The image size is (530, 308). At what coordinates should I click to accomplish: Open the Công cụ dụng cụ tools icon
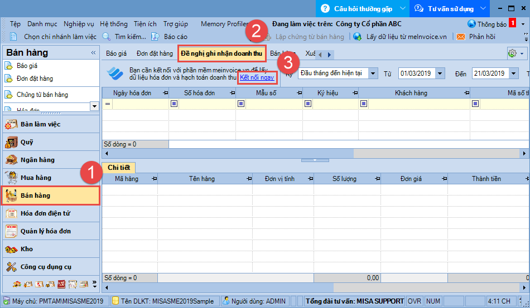click(11, 267)
